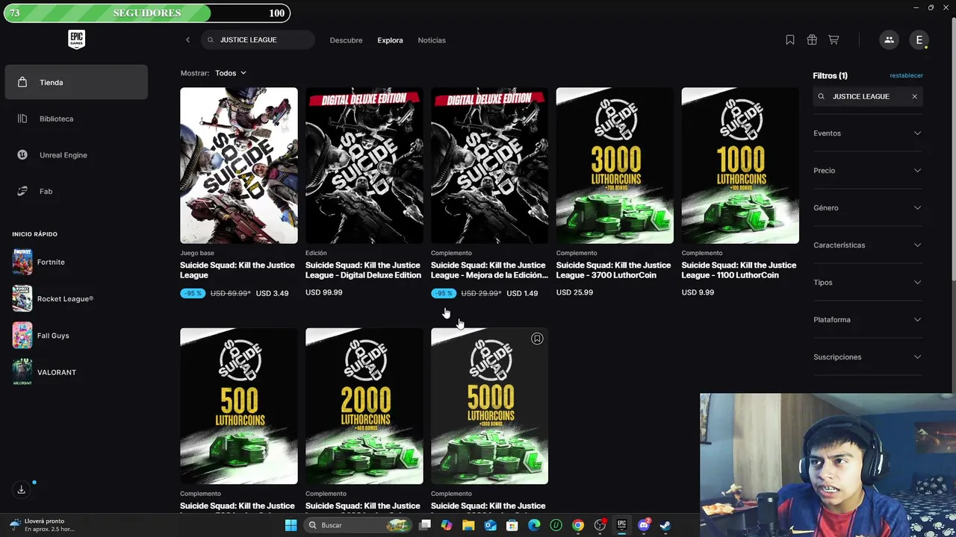Screen dimensions: 956x537
Task: Open the Epic Games logo home
Action: (76, 40)
